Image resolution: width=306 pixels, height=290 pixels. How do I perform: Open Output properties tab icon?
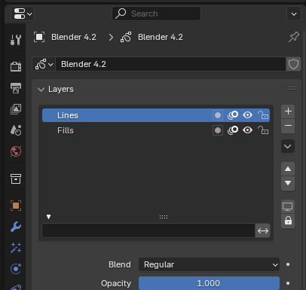point(16,88)
